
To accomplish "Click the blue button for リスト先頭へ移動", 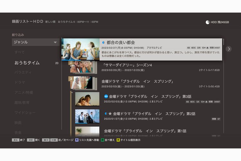I will (x=76, y=140).
